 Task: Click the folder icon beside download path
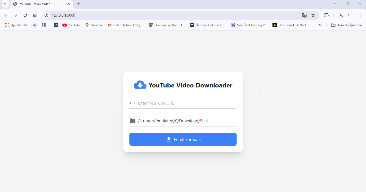(133, 121)
